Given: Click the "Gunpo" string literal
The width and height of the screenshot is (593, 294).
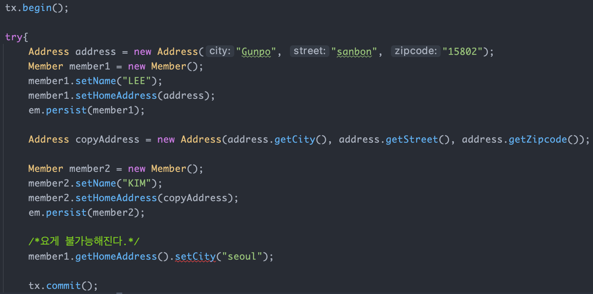Looking at the screenshot, I should point(256,52).
